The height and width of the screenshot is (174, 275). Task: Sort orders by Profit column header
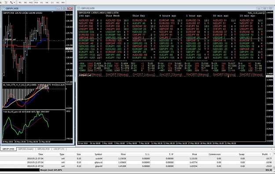(x=265, y=154)
